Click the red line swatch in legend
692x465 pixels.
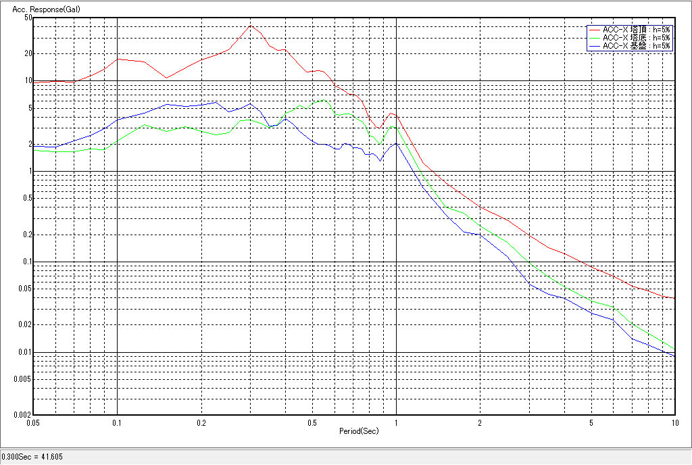click(595, 30)
